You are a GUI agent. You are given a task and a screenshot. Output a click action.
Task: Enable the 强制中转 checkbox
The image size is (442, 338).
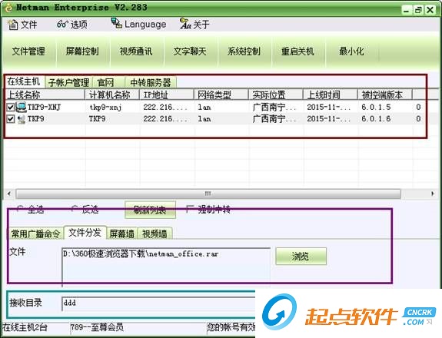[x=190, y=209]
